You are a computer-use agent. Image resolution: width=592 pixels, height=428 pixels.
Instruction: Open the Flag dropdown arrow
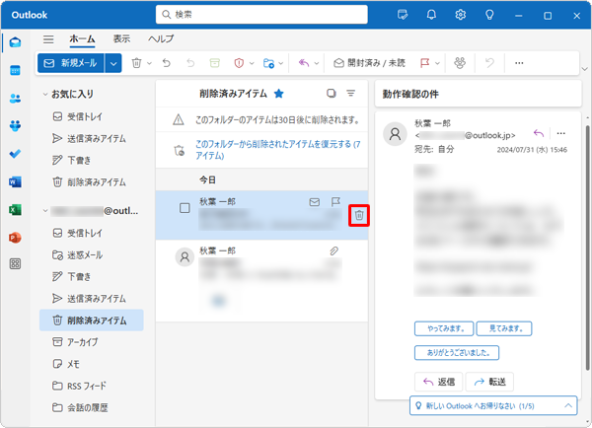point(437,63)
